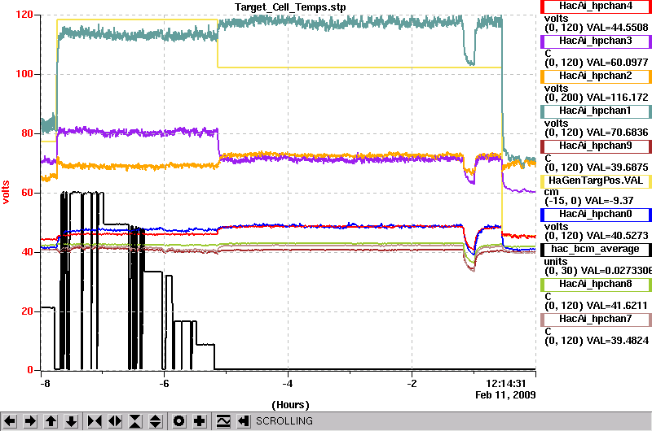The image size is (652, 431).
Task: Click the Feb 11, 2009 date label
Action: point(505,395)
